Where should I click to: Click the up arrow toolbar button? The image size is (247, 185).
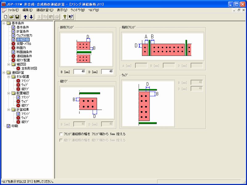coord(26,17)
